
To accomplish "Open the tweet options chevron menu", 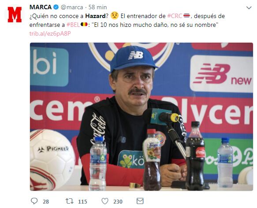I will click(x=249, y=7).
